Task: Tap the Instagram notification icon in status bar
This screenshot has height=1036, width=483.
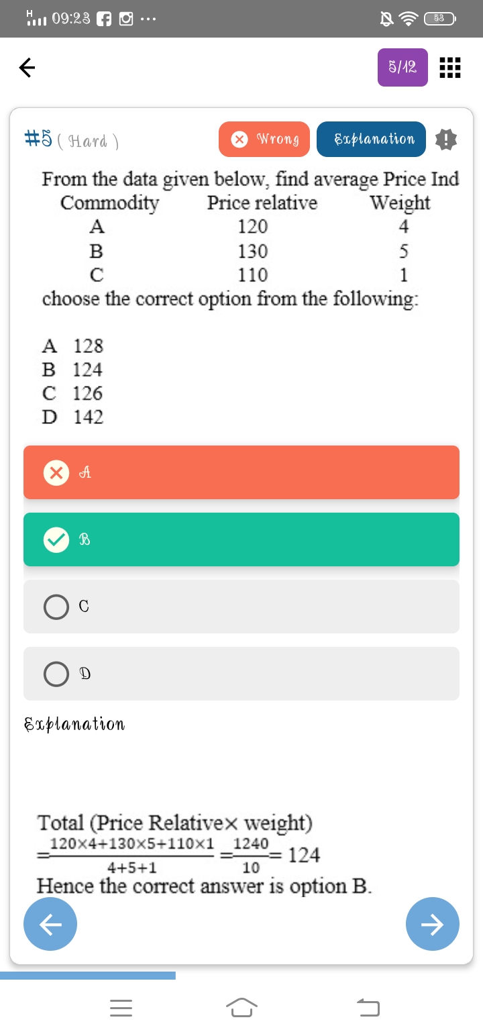Action: 126,19
